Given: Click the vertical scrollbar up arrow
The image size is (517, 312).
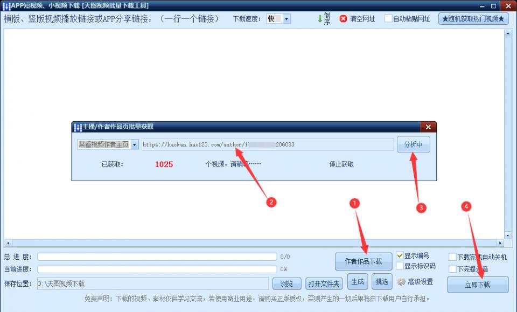Looking at the screenshot, I should 507,33.
